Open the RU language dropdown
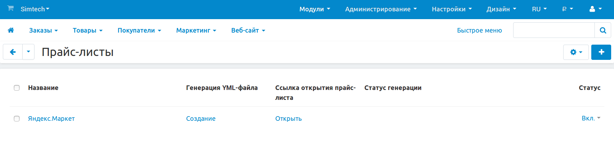Image resolution: width=614 pixels, height=147 pixels. click(539, 9)
